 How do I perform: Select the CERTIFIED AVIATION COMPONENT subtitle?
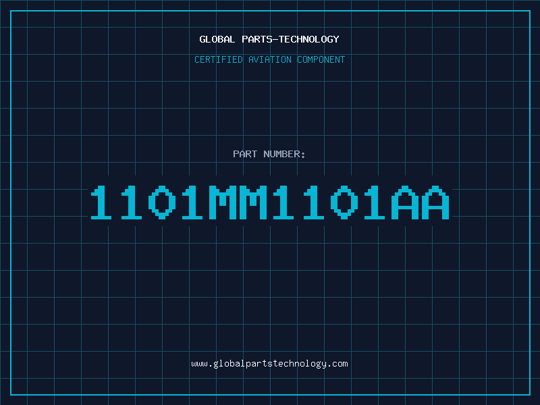click(269, 59)
